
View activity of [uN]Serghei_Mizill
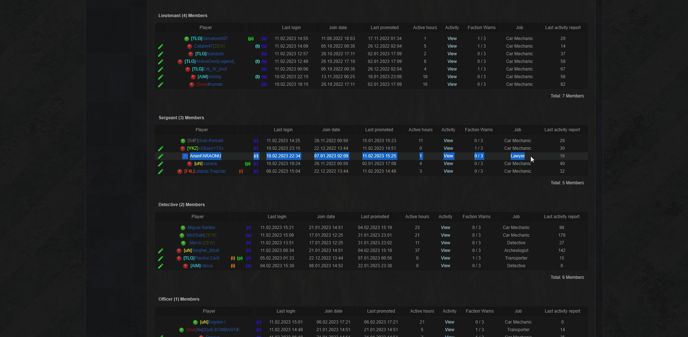pyautogui.click(x=446, y=250)
